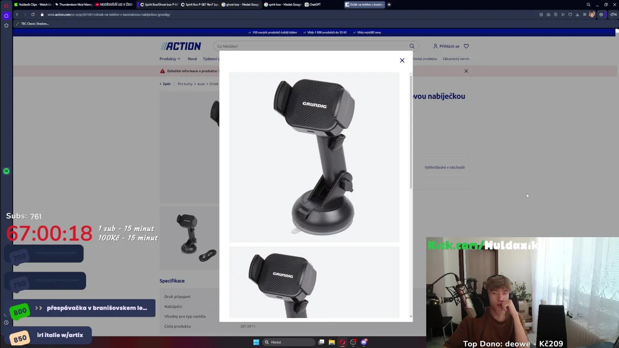
Task: Dismiss the important product information banner
Action: click(466, 71)
